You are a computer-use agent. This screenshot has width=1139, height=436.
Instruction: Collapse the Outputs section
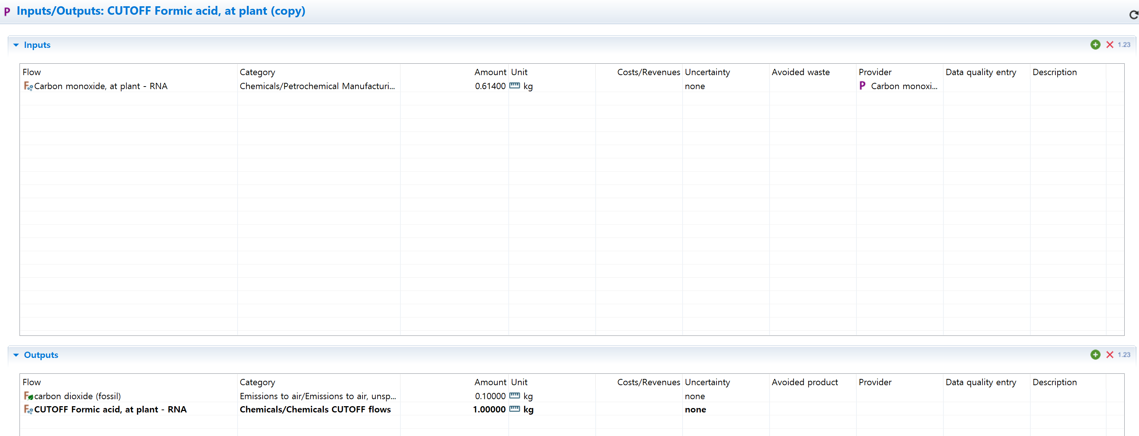point(16,355)
